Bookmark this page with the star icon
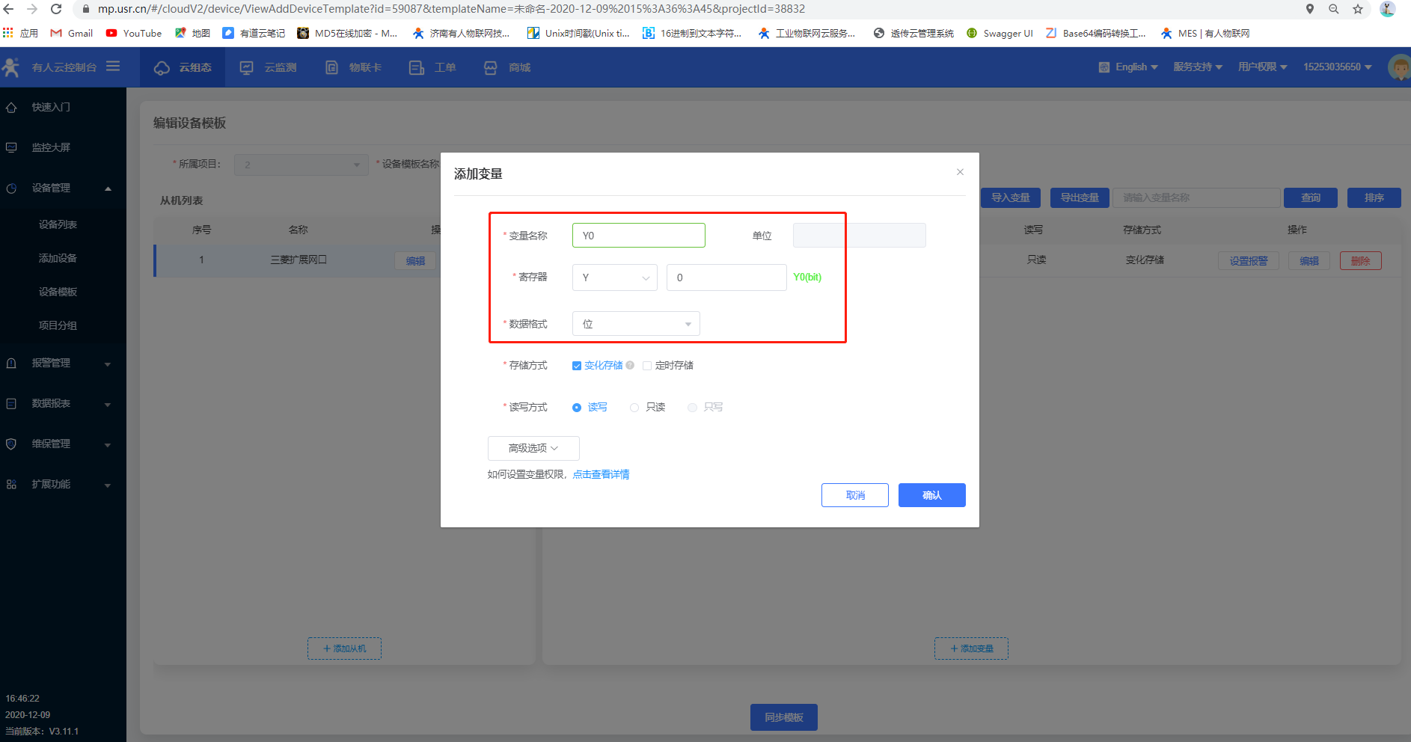This screenshot has height=742, width=1411. [x=1358, y=9]
